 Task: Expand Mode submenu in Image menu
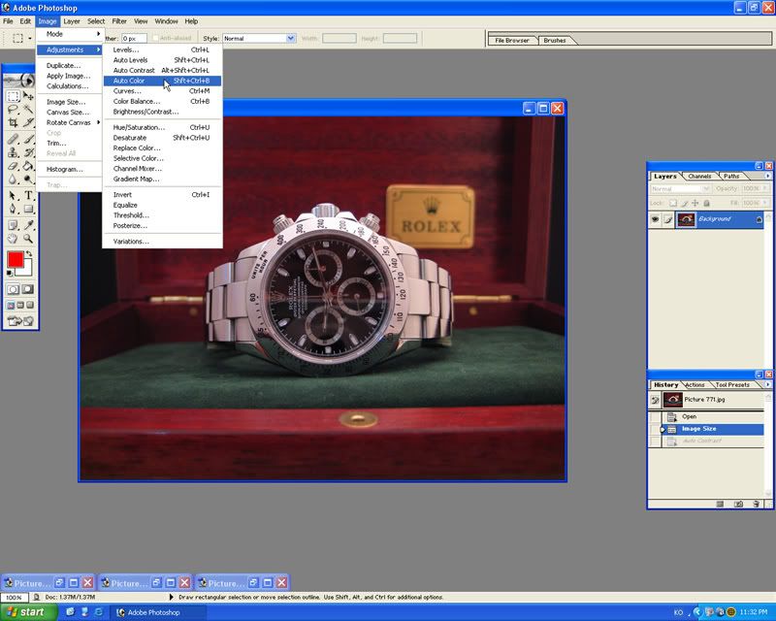(x=69, y=34)
